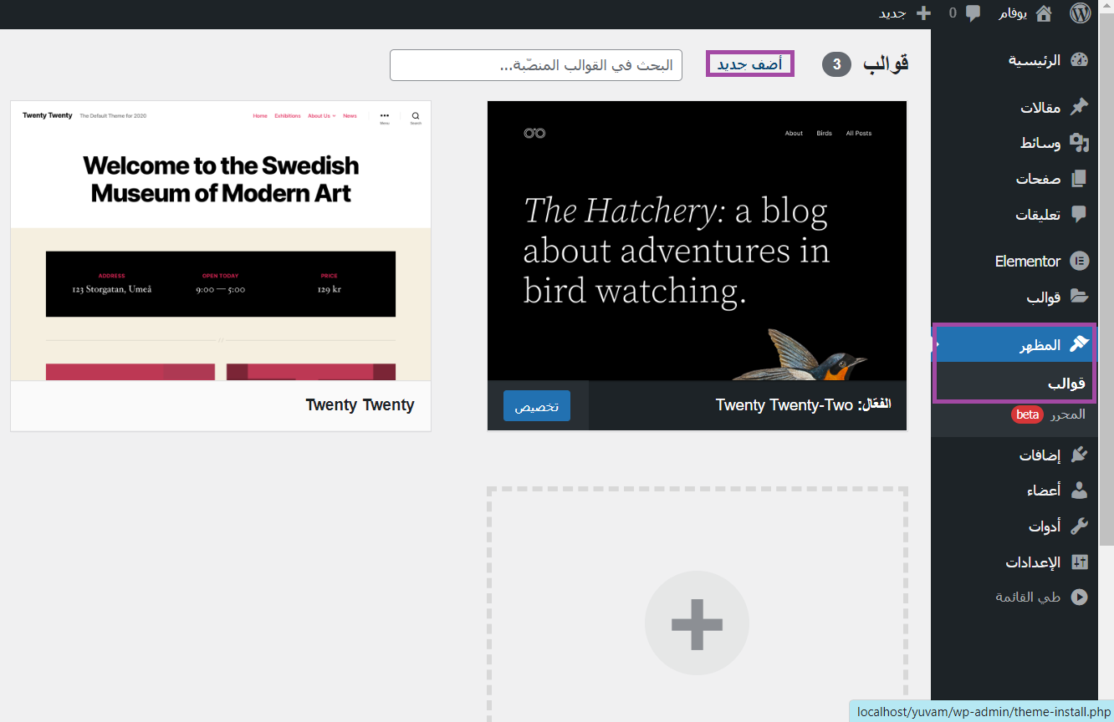Open the Twenty Twenty theme screenshot
Viewport: 1114px width, 722px height.
(221, 241)
